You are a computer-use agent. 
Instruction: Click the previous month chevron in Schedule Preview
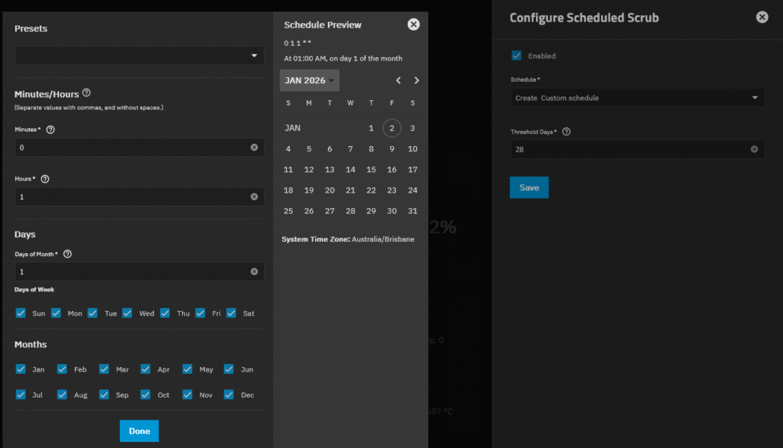pyautogui.click(x=398, y=80)
